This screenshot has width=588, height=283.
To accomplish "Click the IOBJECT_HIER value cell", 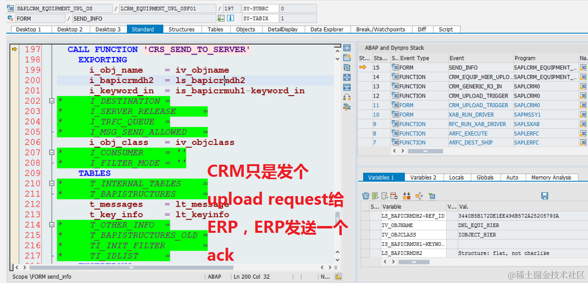I will pyautogui.click(x=522, y=235).
